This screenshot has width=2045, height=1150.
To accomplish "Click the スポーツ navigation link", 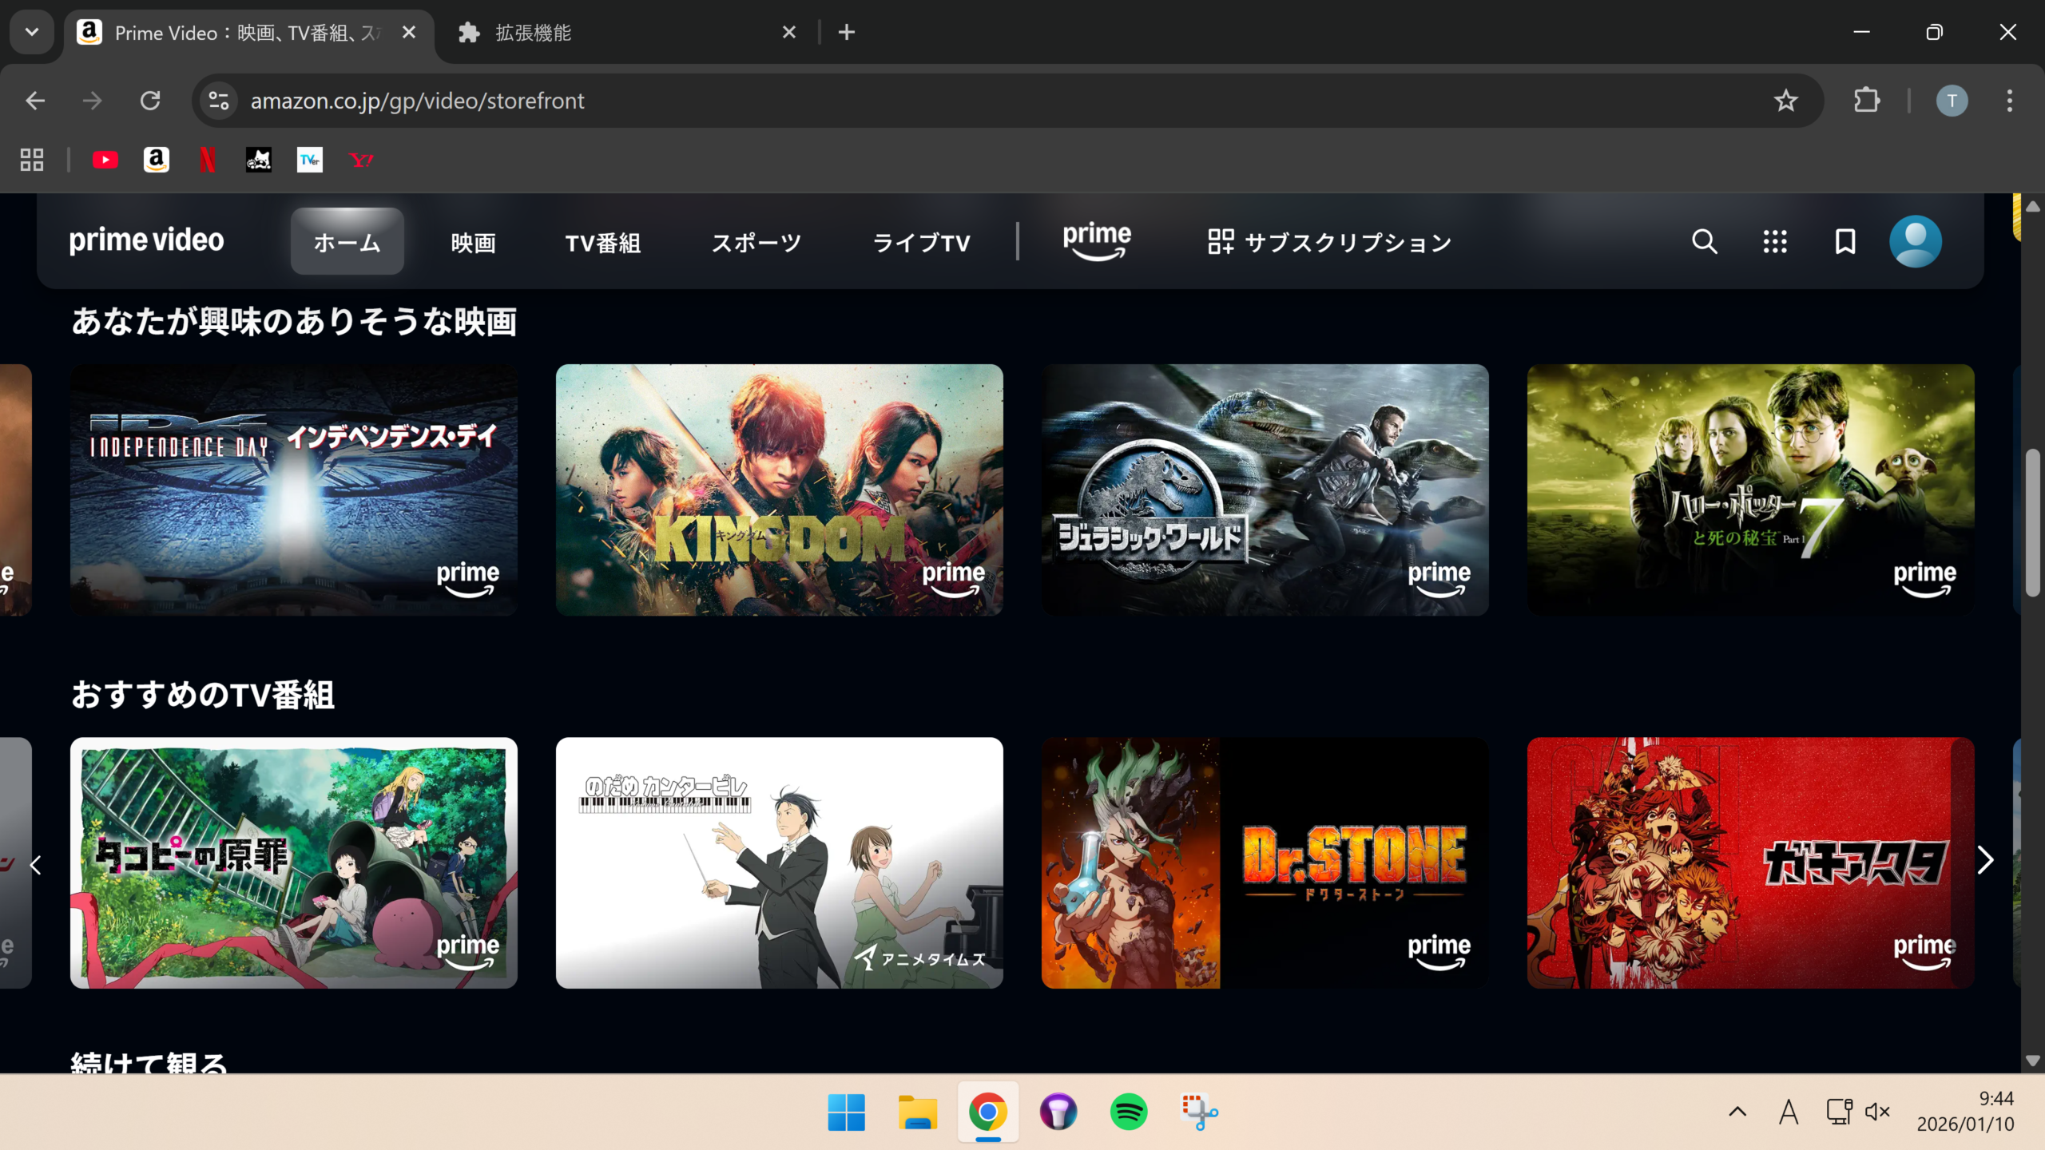I will pyautogui.click(x=756, y=243).
